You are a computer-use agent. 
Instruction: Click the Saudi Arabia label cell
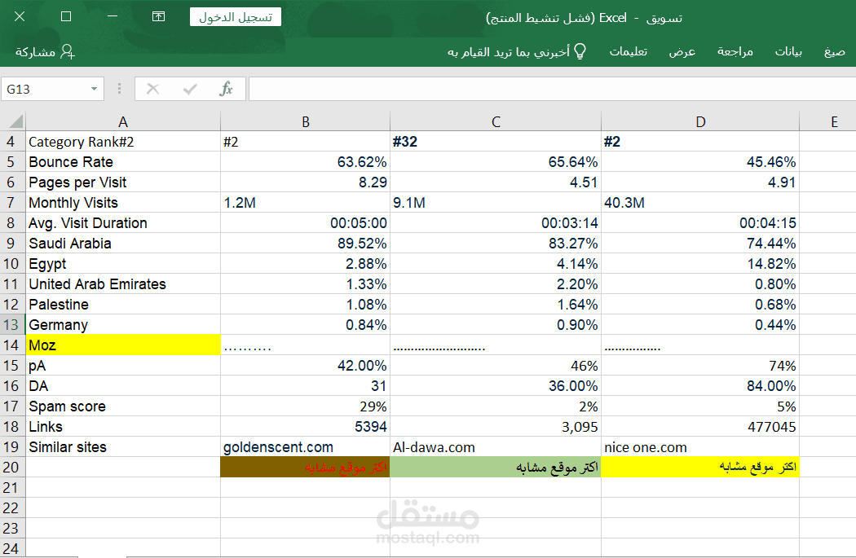(123, 244)
